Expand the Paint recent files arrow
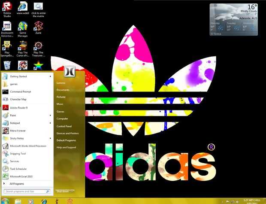266x204 pixels. (x=50, y=116)
